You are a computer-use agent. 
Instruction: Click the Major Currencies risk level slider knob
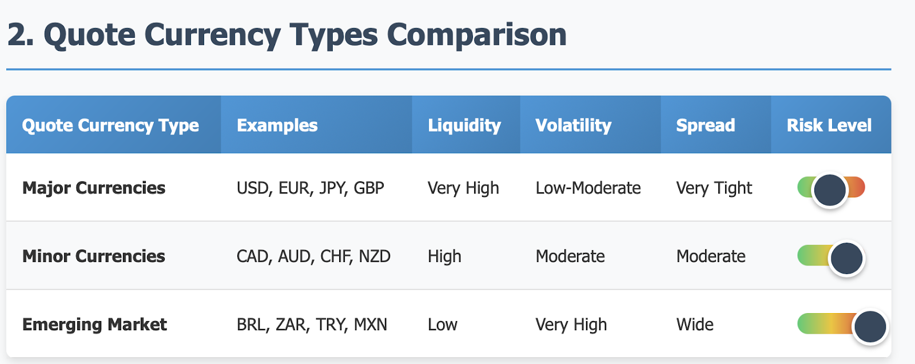click(x=829, y=191)
